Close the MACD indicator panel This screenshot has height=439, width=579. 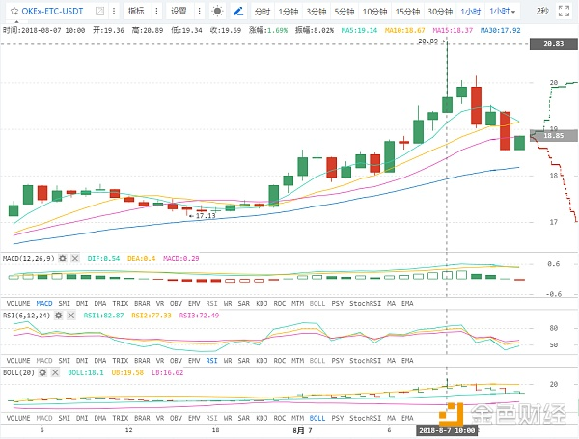click(x=75, y=259)
